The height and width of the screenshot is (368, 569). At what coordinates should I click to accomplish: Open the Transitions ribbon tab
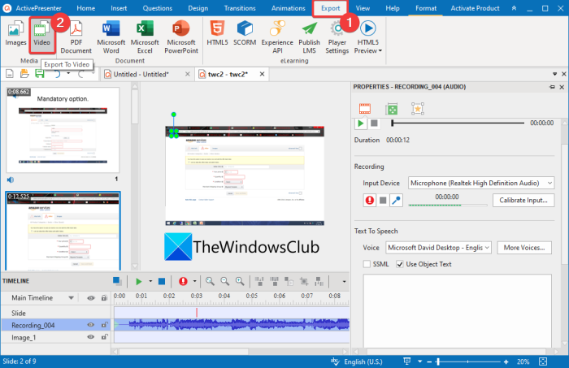[240, 8]
